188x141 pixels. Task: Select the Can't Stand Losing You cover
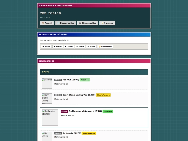pyautogui.click(x=47, y=99)
